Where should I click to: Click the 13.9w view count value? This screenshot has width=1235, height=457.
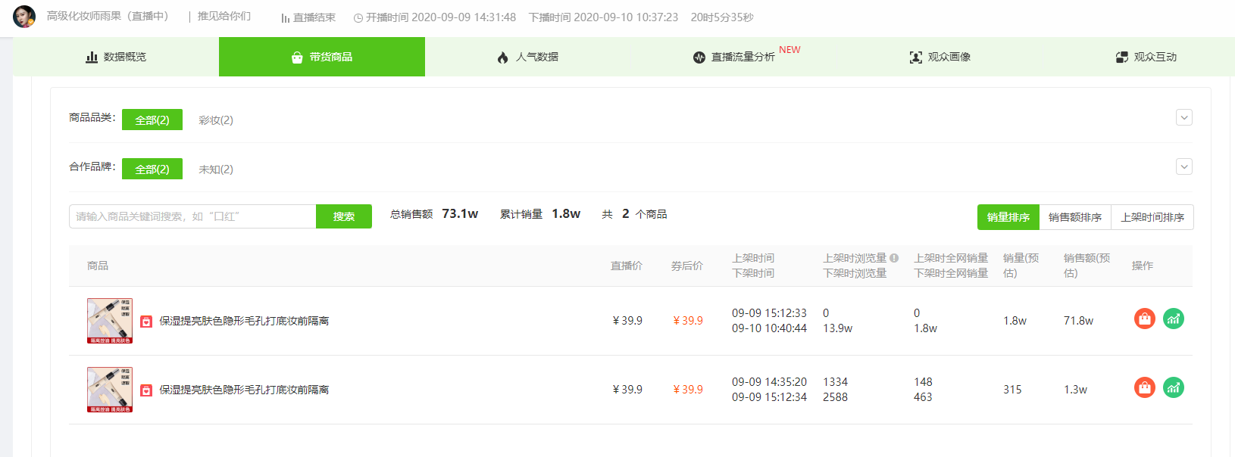pos(837,328)
